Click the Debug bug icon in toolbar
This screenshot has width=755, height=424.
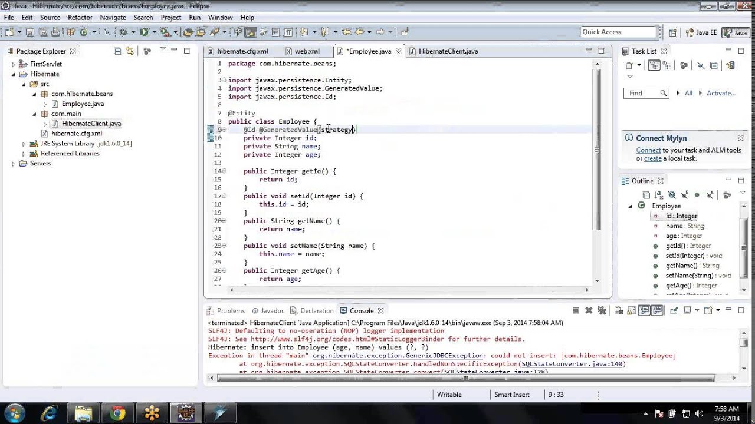click(x=123, y=32)
